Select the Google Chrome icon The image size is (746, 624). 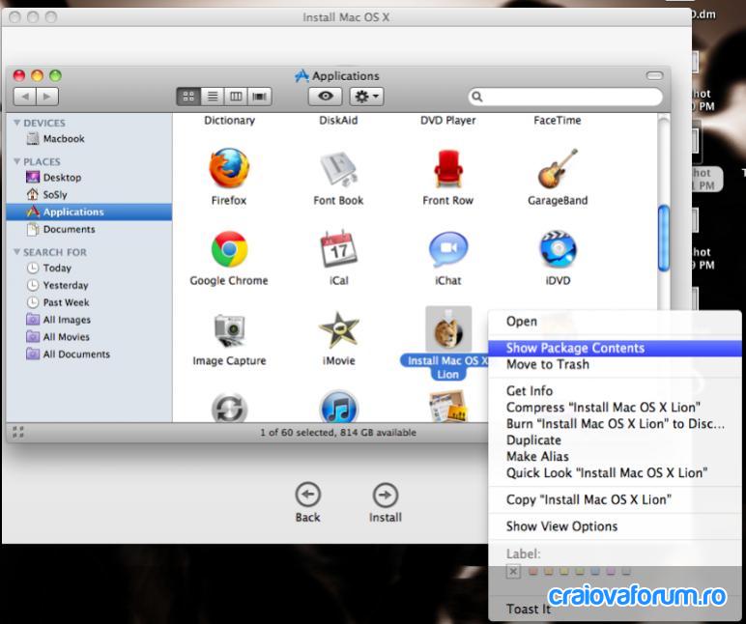229,249
